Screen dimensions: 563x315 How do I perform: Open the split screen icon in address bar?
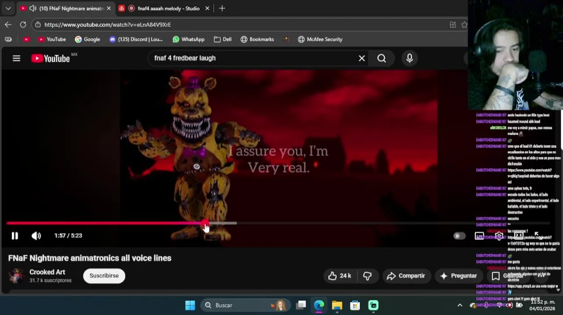453,24
